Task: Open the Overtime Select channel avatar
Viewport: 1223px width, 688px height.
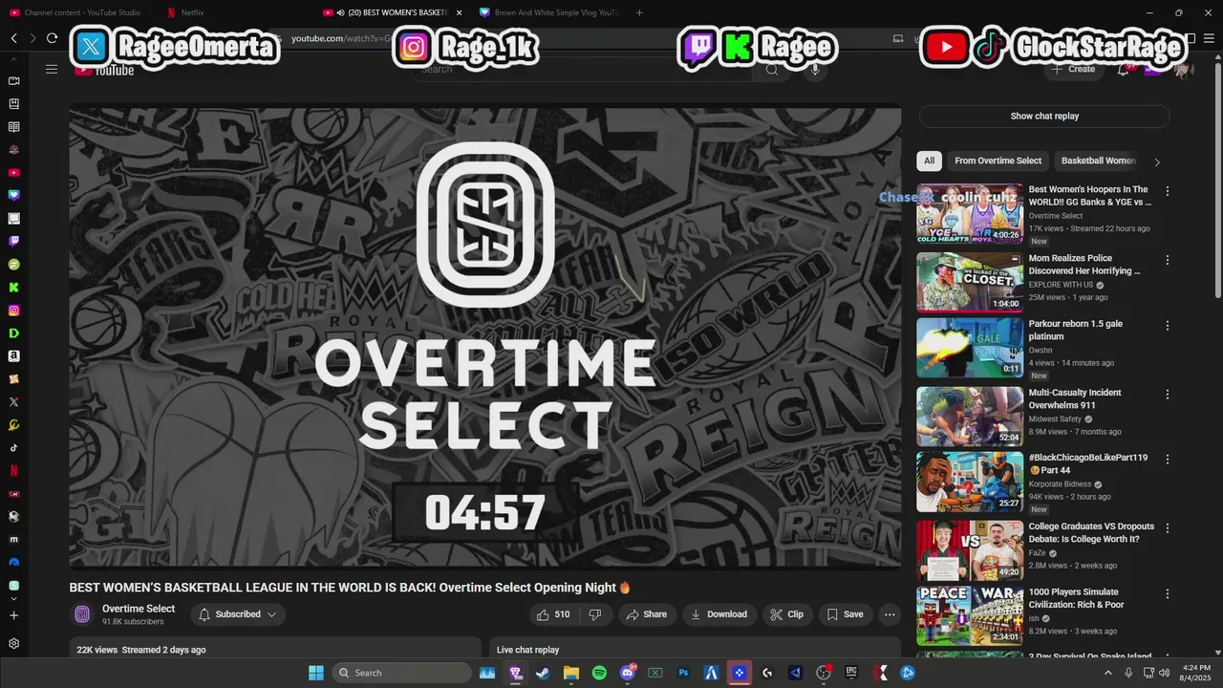Action: 82,614
